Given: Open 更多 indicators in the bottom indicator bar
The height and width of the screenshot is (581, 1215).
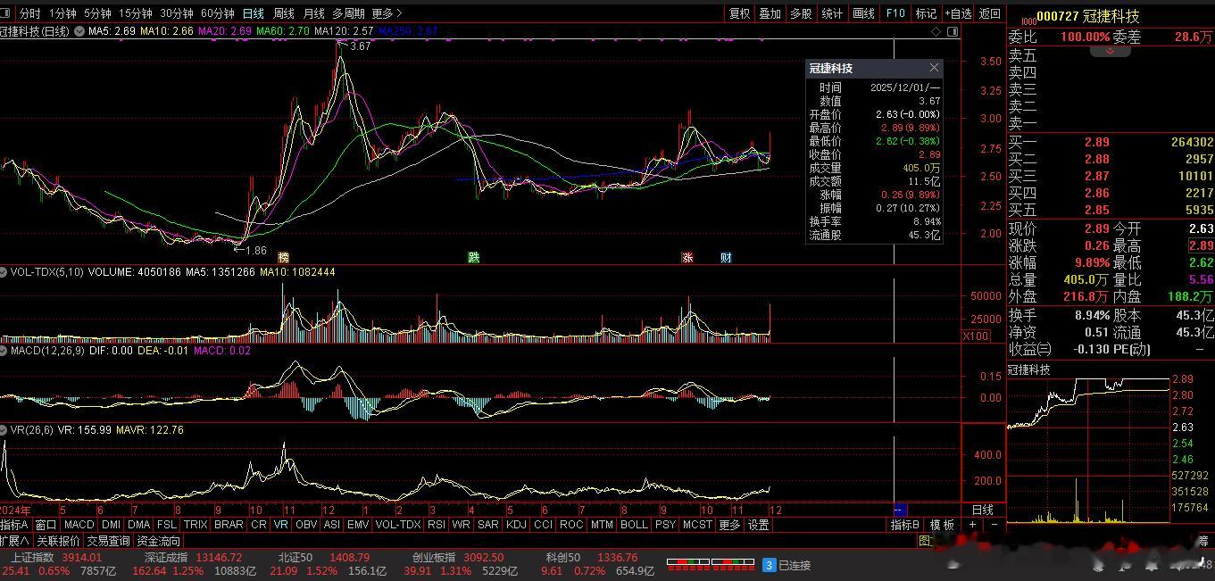Looking at the screenshot, I should tap(729, 525).
